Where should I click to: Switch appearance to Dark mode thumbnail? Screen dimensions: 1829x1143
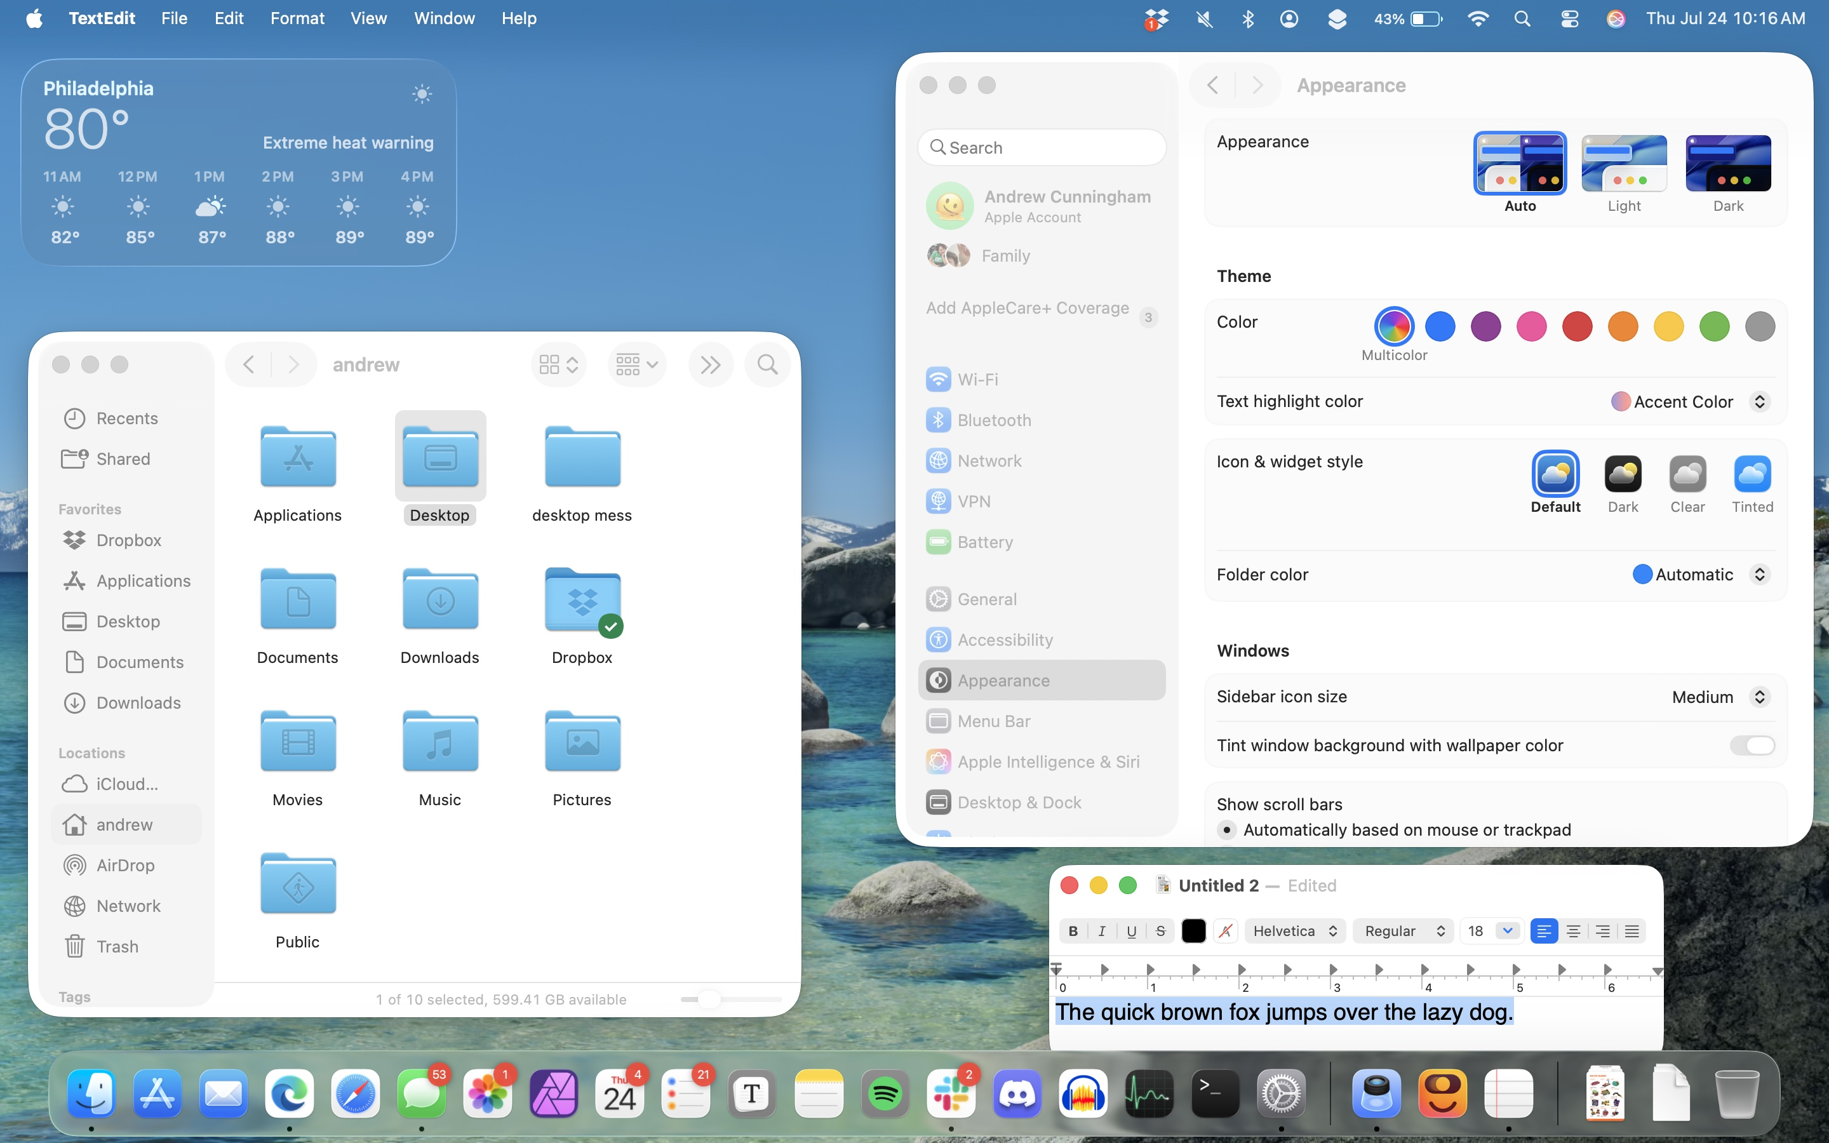1728,164
